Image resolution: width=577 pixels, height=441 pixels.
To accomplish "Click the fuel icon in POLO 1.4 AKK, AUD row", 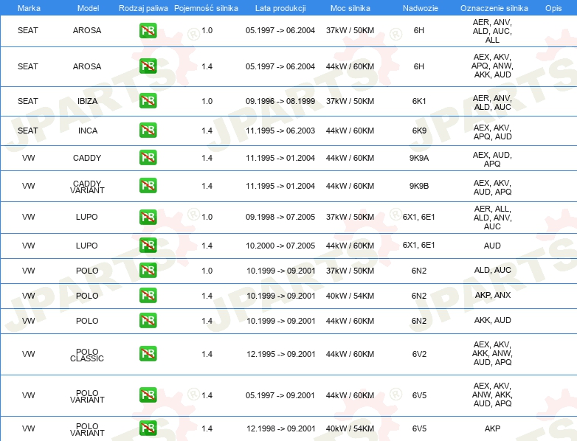I will coord(148,320).
